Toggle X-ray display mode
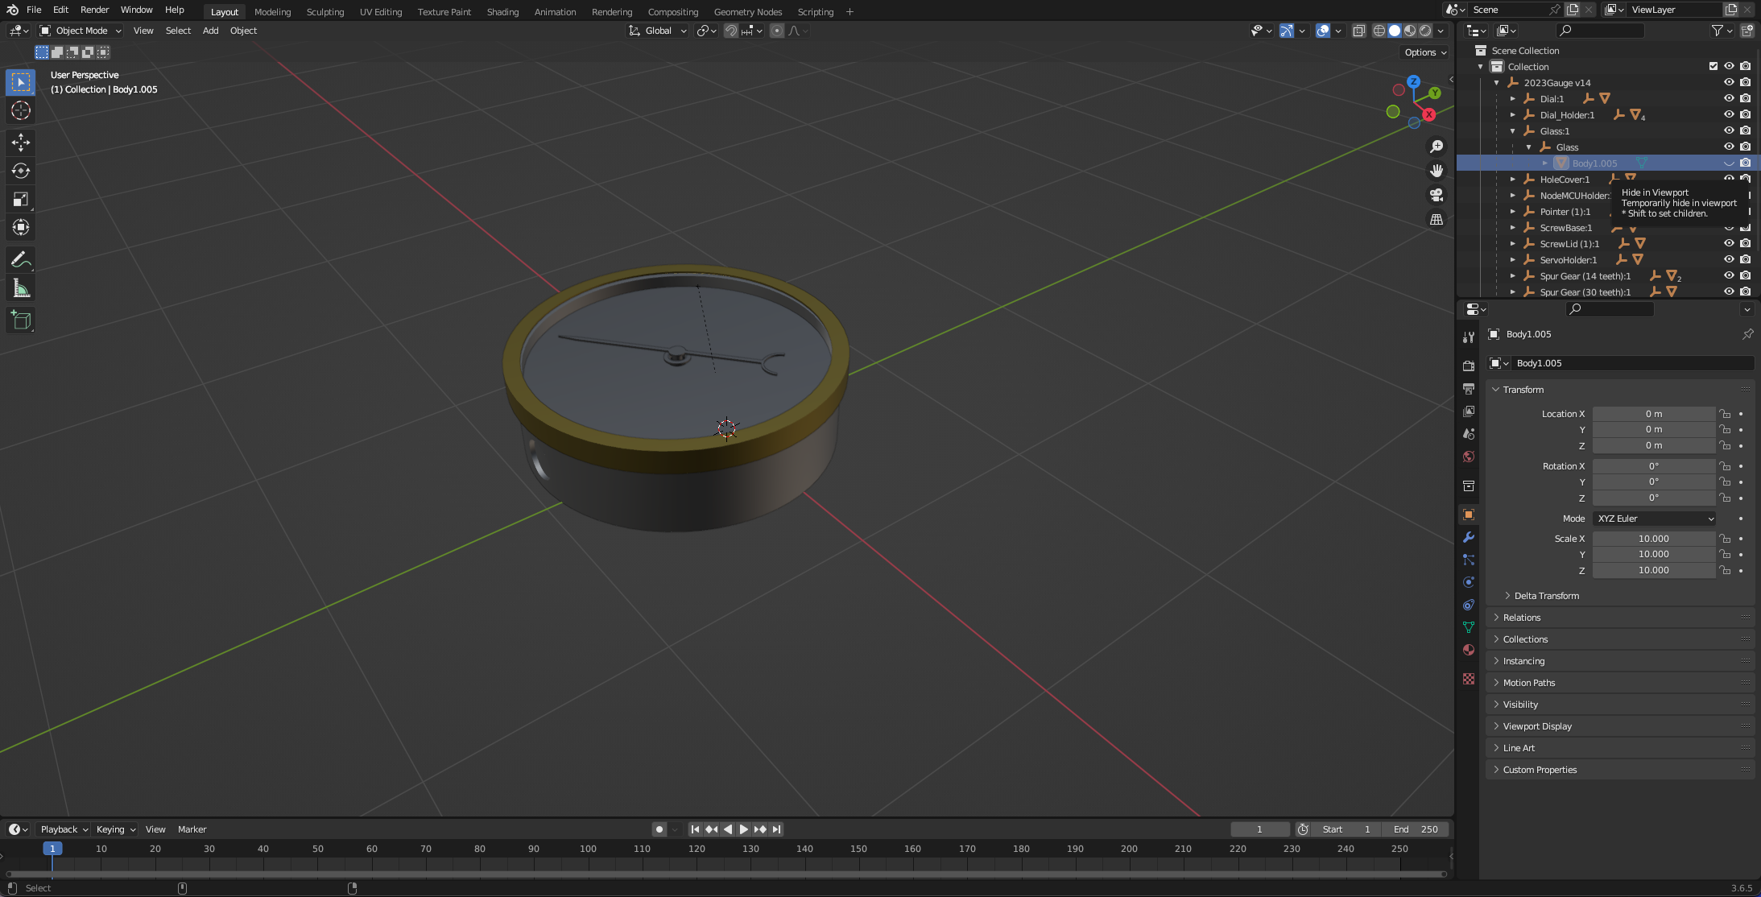This screenshot has width=1761, height=897. [x=1359, y=31]
